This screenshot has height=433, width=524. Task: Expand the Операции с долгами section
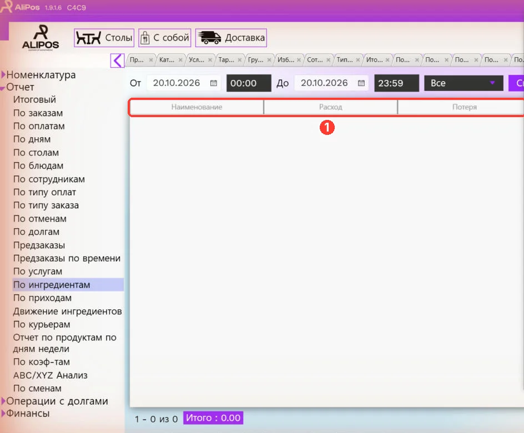point(3,401)
